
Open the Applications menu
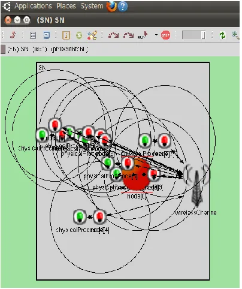[x=33, y=6]
